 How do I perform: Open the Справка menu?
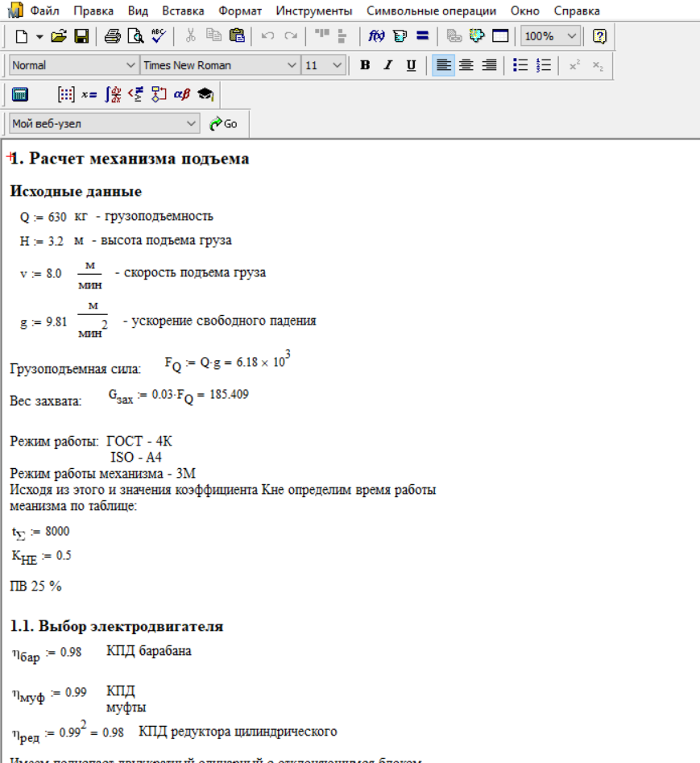[577, 10]
